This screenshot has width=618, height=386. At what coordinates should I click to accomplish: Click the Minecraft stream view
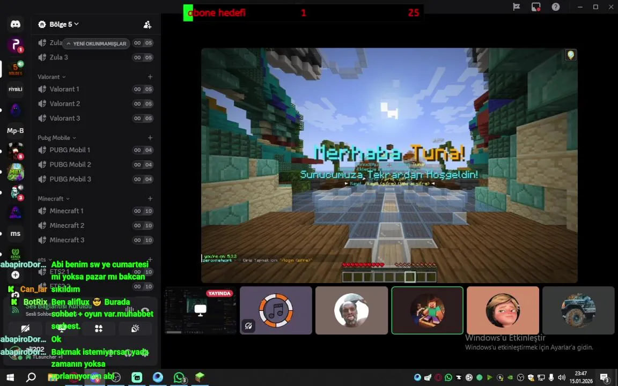[389, 166]
